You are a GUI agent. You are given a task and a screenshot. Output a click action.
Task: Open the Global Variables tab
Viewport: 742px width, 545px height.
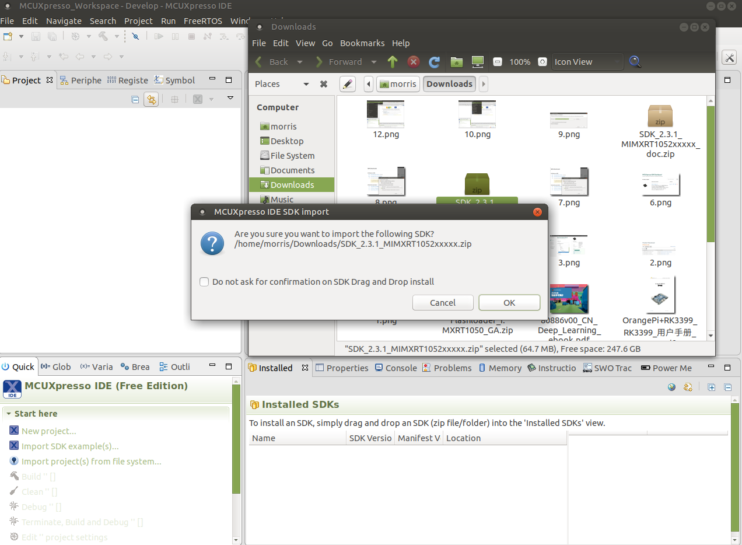tap(56, 367)
